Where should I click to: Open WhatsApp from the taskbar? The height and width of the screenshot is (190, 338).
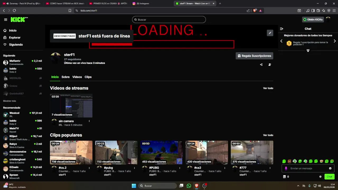coord(189,186)
